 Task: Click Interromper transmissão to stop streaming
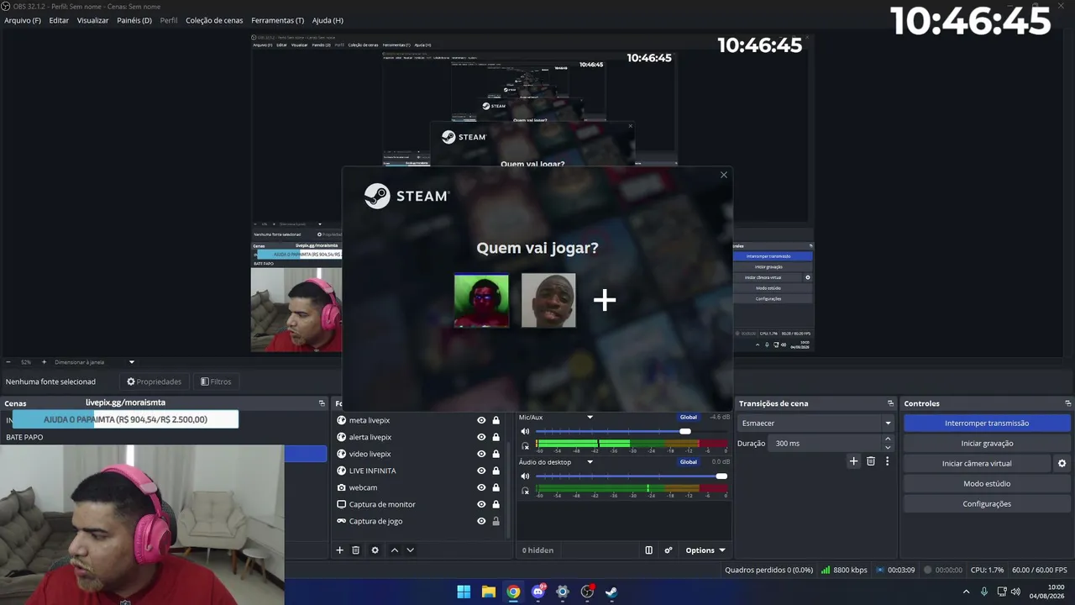click(987, 423)
